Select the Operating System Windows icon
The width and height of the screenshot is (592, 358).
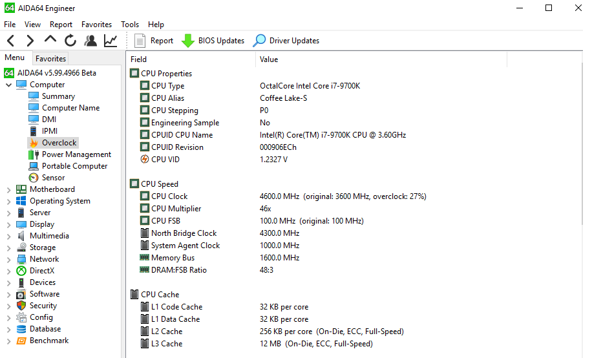[x=21, y=201]
